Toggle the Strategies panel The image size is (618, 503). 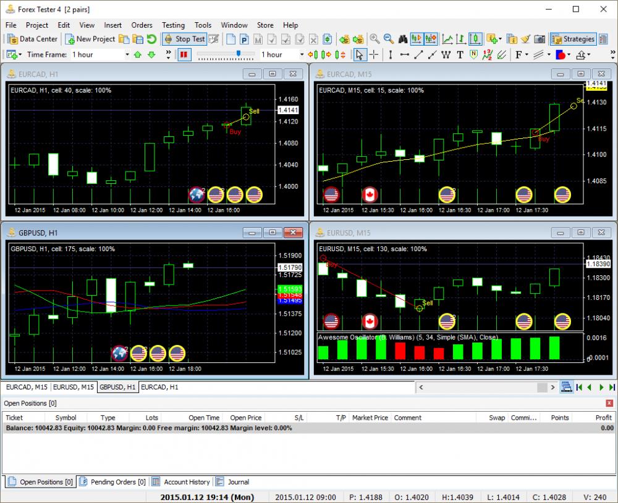tap(574, 38)
